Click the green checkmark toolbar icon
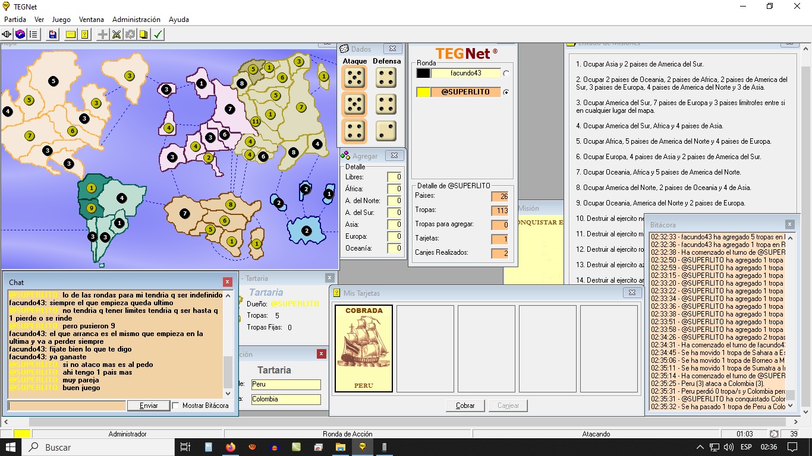The width and height of the screenshot is (812, 456). [158, 34]
